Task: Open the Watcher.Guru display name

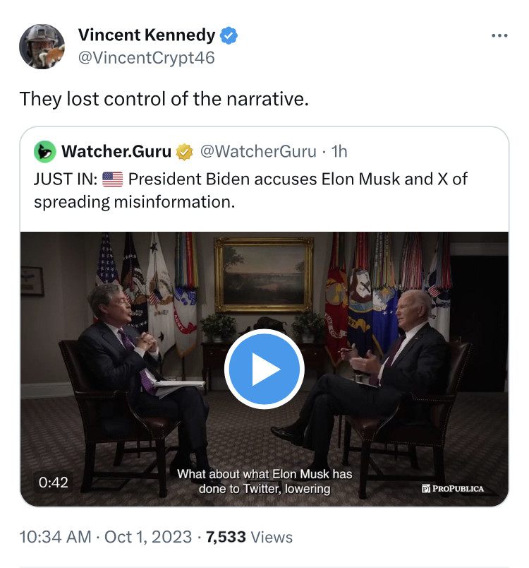Action: pyautogui.click(x=116, y=151)
